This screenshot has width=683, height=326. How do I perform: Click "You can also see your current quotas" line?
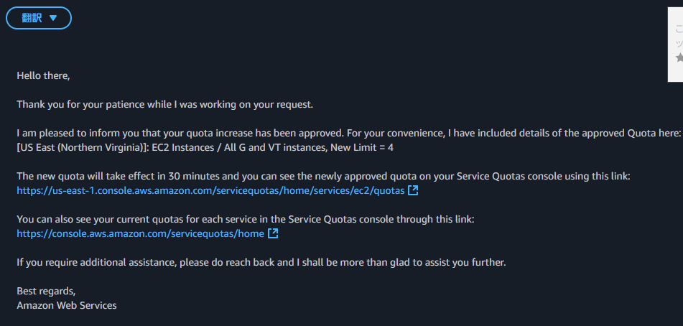pos(245,219)
